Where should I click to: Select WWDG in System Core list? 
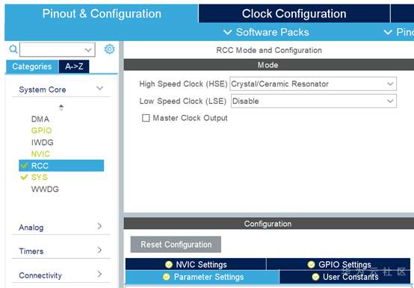click(45, 189)
